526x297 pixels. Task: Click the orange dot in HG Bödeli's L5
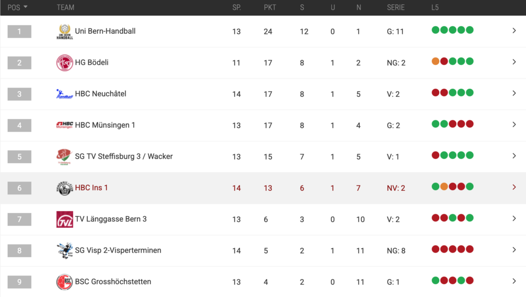436,62
